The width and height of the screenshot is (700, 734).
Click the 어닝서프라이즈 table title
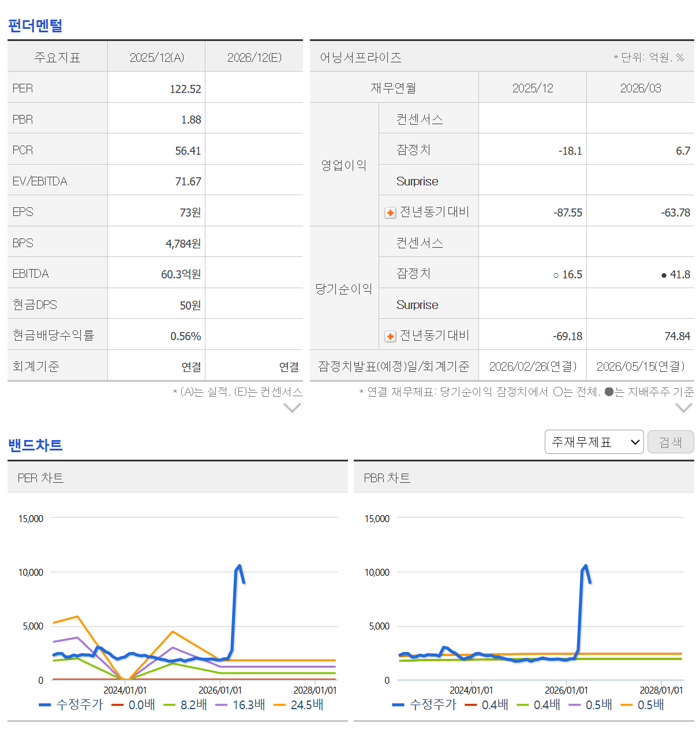click(x=361, y=57)
